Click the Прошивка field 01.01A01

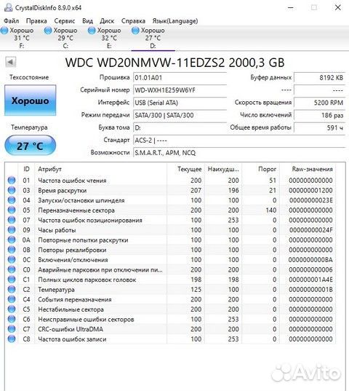[180, 78]
